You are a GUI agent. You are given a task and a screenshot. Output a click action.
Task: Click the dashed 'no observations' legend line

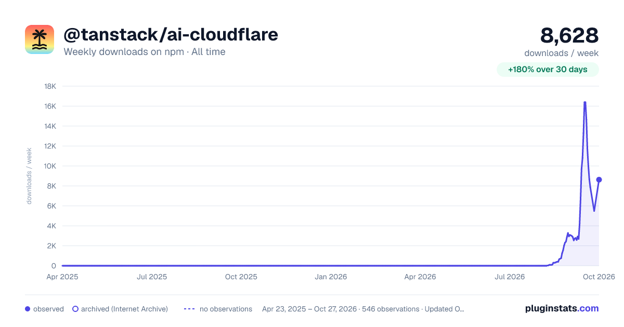point(189,309)
